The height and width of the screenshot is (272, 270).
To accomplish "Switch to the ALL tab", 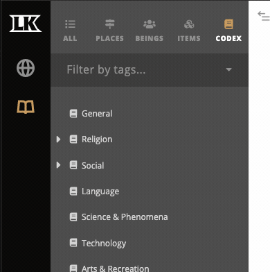I will 70,31.
